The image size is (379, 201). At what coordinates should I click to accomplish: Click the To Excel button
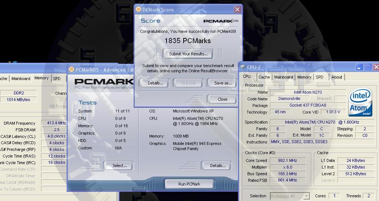tap(188, 83)
